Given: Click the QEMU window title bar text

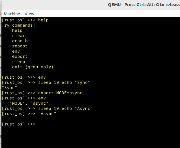Looking at the screenshot, I should pos(144,5).
